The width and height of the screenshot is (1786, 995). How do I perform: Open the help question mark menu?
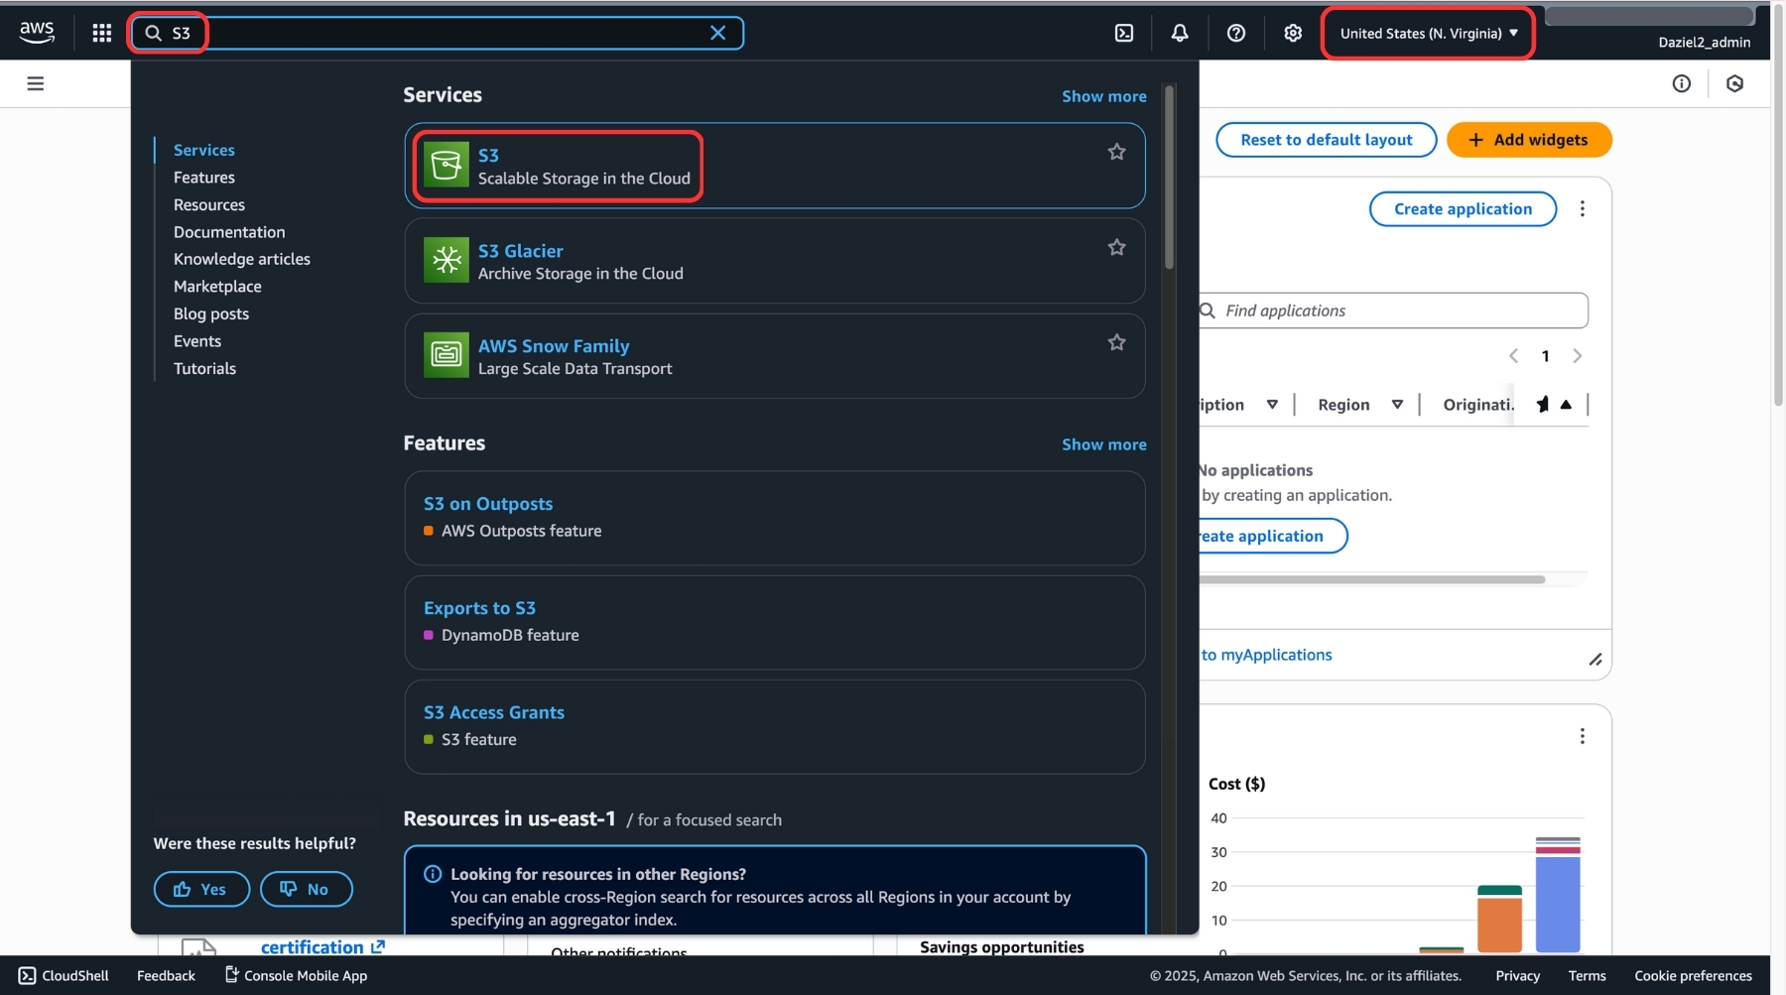[1235, 33]
